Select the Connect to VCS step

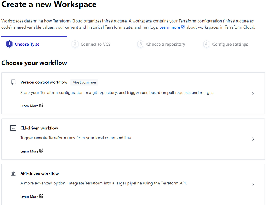pyautogui.click(x=95, y=44)
